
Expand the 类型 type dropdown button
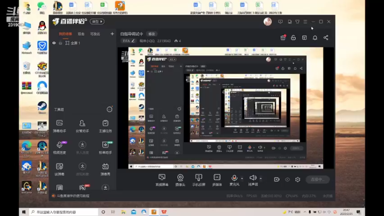pyautogui.click(x=97, y=22)
